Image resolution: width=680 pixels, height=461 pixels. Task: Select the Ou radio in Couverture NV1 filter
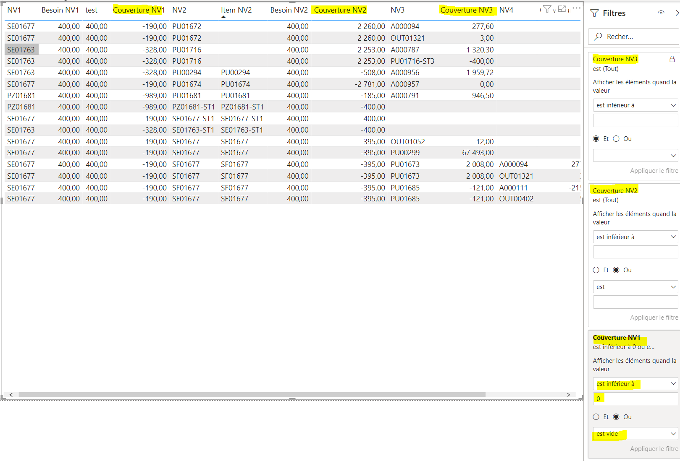coord(616,417)
